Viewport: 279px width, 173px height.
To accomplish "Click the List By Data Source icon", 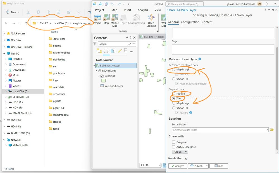I will (x=106, y=51).
